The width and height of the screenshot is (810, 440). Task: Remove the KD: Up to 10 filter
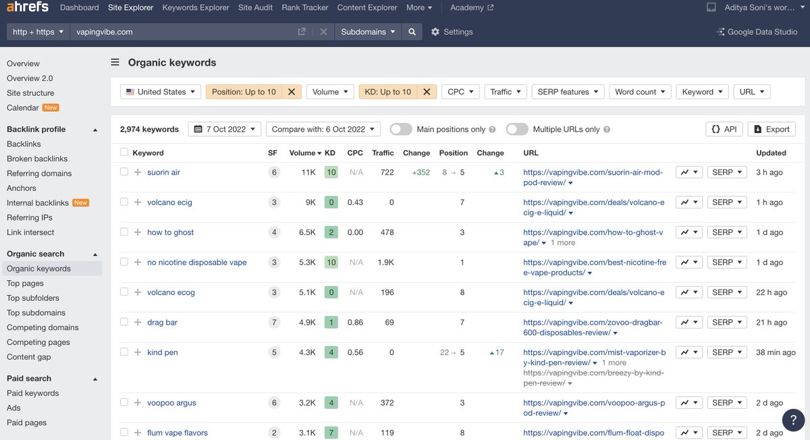[426, 92]
